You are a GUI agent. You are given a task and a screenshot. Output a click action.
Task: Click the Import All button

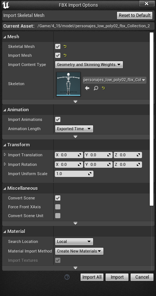(92, 277)
